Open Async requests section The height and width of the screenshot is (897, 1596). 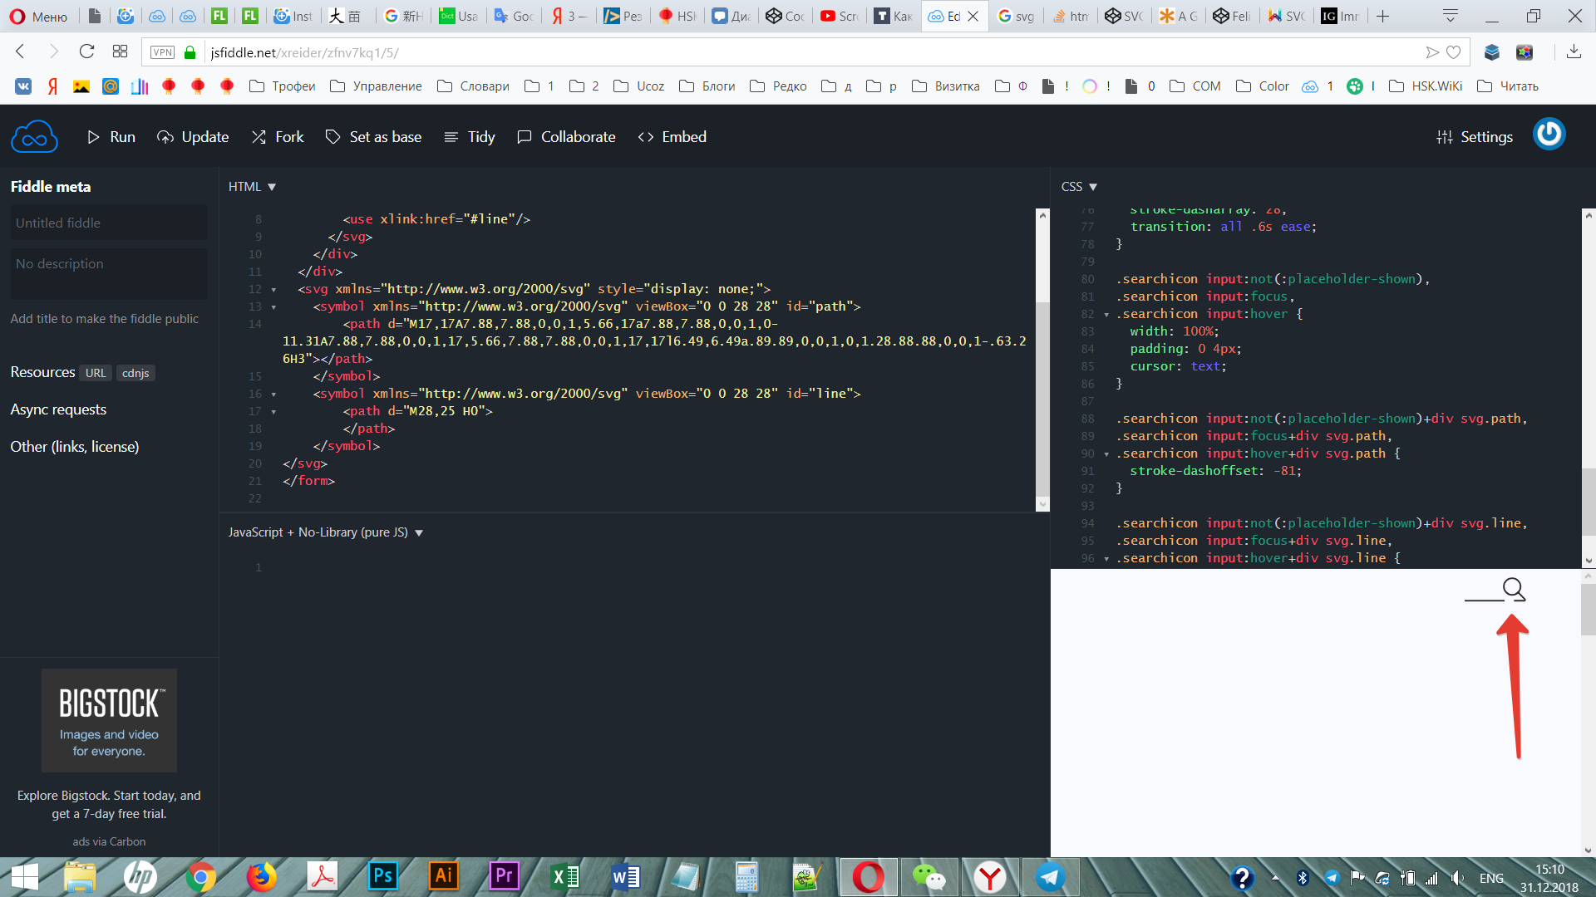click(x=58, y=409)
